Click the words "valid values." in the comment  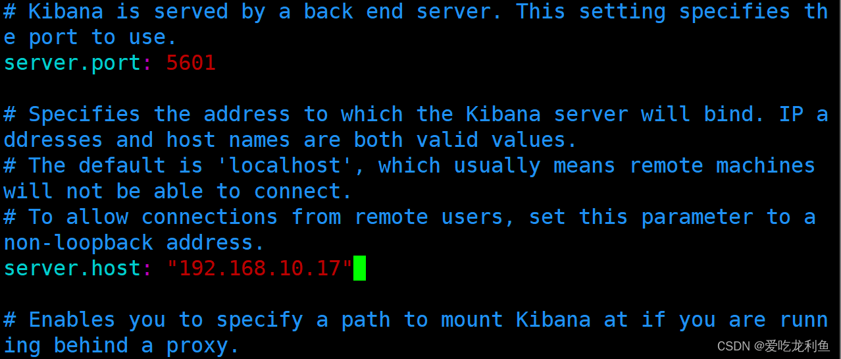coord(497,140)
